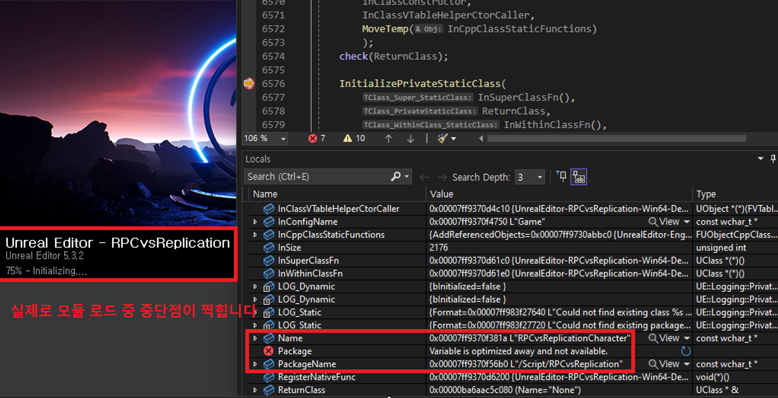The width and height of the screenshot is (778, 398).
Task: Click the Locals panel title
Action: [x=258, y=159]
